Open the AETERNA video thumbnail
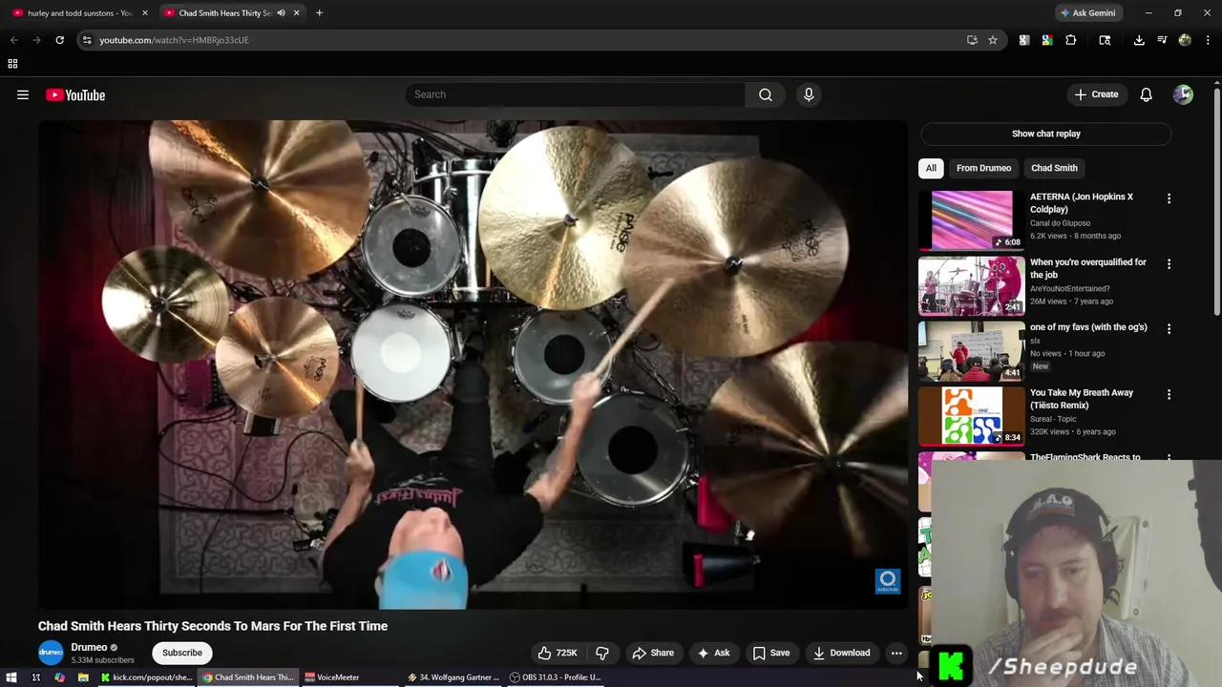The width and height of the screenshot is (1222, 687). (x=972, y=219)
